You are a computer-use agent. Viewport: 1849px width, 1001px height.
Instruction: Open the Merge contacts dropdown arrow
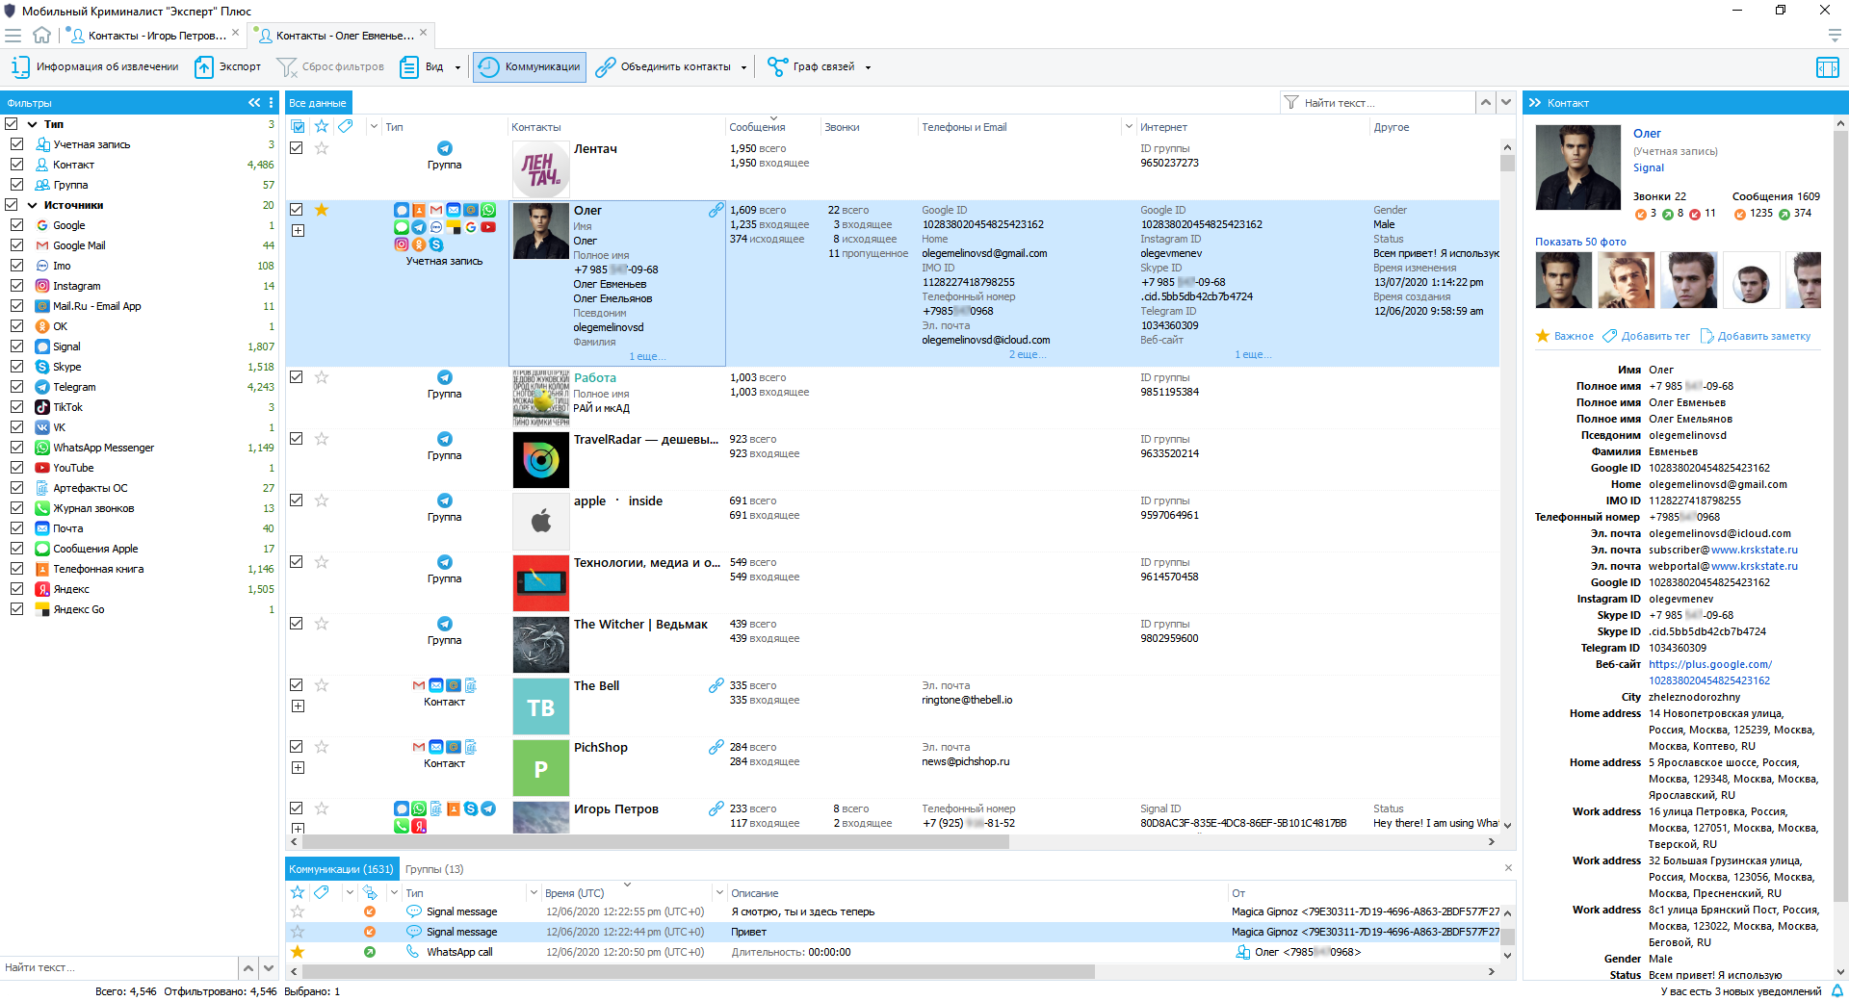point(743,67)
